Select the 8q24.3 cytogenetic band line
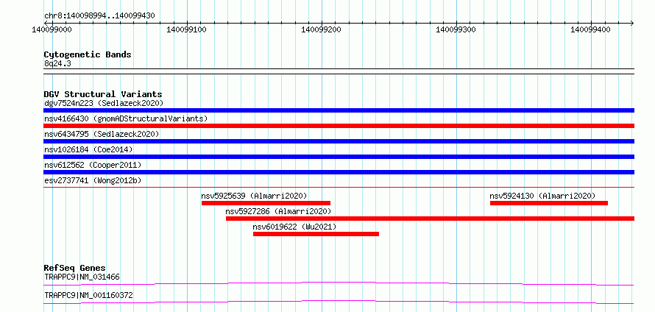 339,71
